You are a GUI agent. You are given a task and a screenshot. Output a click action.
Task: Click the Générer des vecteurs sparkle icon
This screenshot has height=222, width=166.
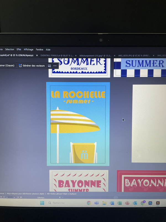coord(20,66)
